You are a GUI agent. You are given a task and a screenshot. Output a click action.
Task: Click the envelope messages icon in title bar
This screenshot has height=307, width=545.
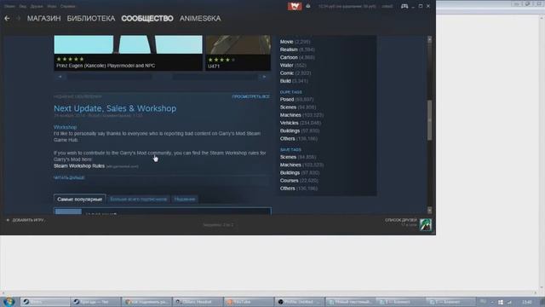click(x=308, y=6)
